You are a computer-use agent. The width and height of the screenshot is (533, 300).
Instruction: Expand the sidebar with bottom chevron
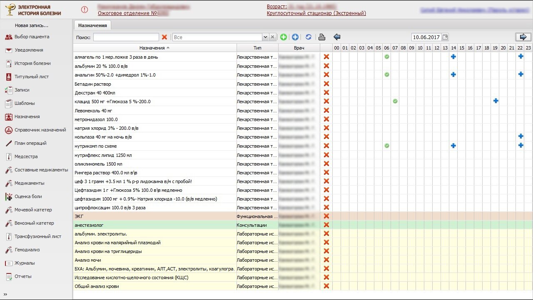tap(5, 295)
